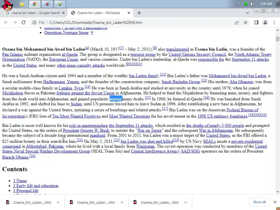Go forward to the next page
This screenshot has height=210, width=280.
click(15, 22)
